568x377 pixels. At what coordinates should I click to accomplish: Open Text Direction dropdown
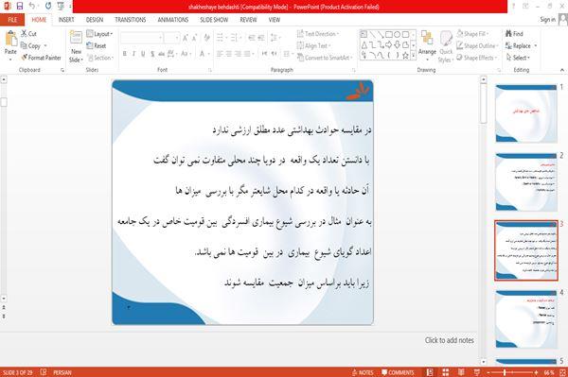[x=318, y=34]
